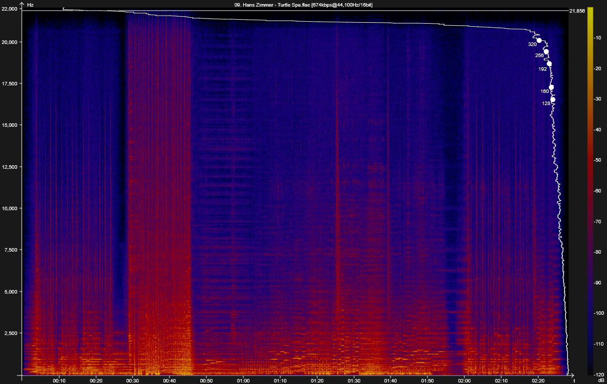
Task: Click the 01:50 time axis label
Action: [x=427, y=380]
